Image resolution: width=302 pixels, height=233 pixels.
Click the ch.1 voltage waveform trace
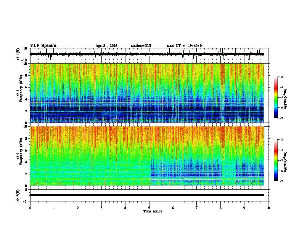[147, 54]
